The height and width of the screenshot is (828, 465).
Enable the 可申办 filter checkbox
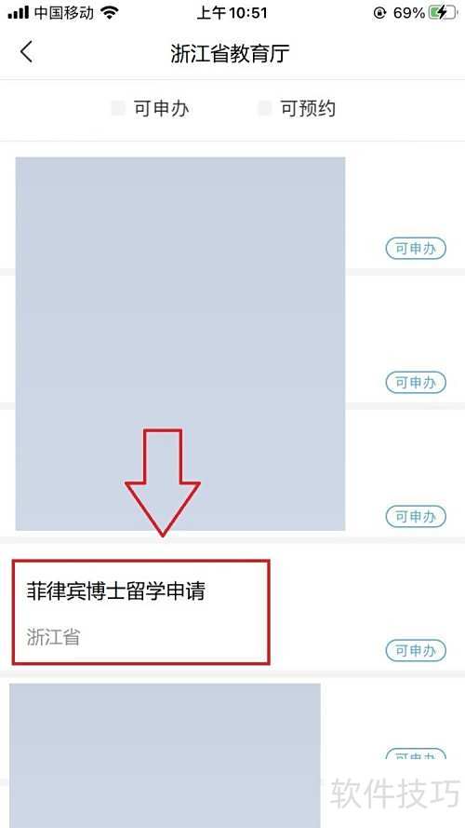(118, 109)
